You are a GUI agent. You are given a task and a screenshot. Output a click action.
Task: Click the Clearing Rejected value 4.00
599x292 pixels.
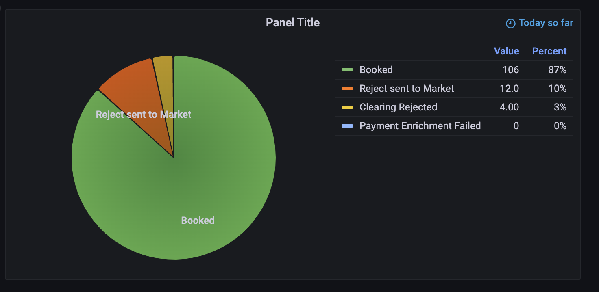(x=509, y=107)
